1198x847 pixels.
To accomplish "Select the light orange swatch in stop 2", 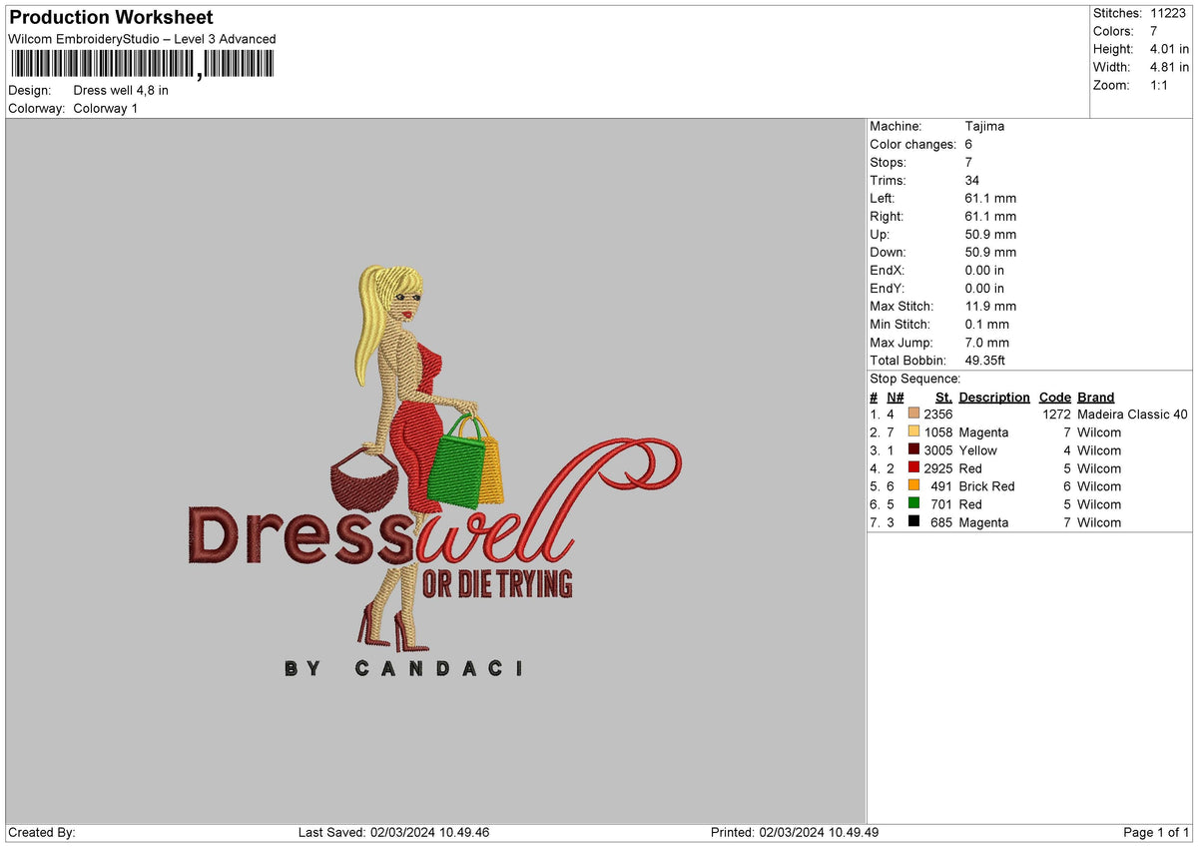I will (x=913, y=432).
